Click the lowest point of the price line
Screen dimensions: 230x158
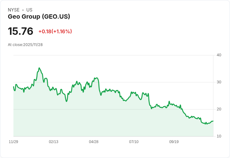(205, 124)
